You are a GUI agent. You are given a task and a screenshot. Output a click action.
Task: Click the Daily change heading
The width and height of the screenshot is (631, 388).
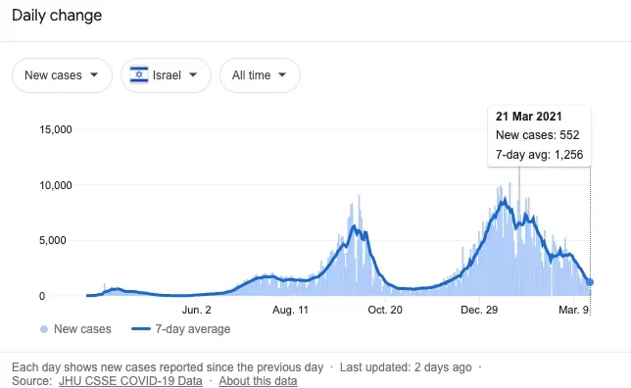click(x=57, y=16)
